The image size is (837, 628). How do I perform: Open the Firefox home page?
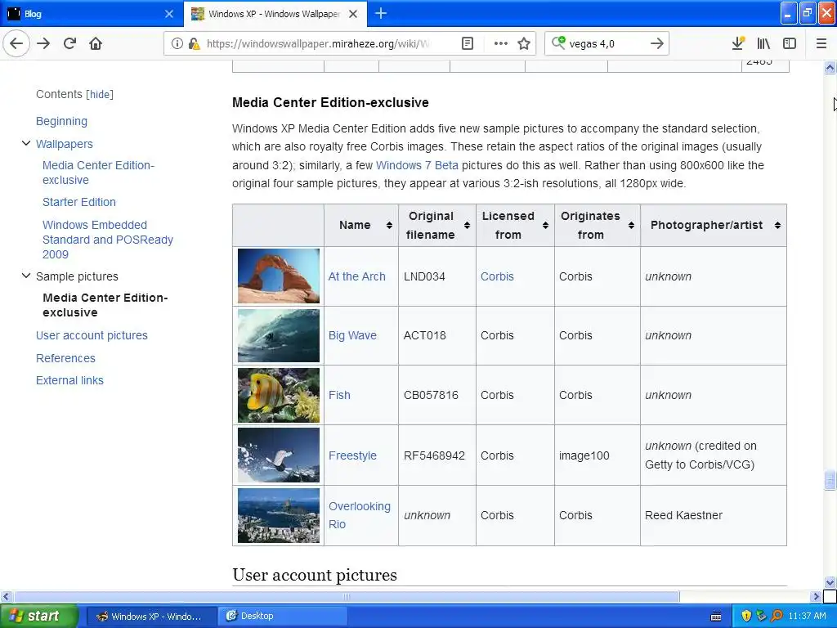pyautogui.click(x=96, y=43)
